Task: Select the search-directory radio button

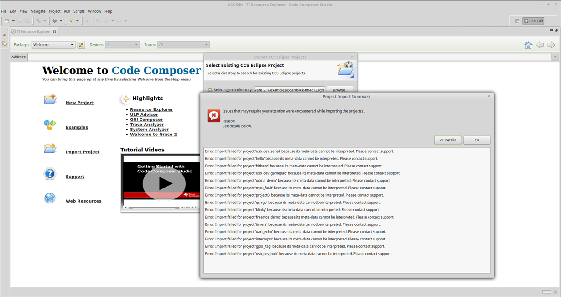Action: point(210,90)
